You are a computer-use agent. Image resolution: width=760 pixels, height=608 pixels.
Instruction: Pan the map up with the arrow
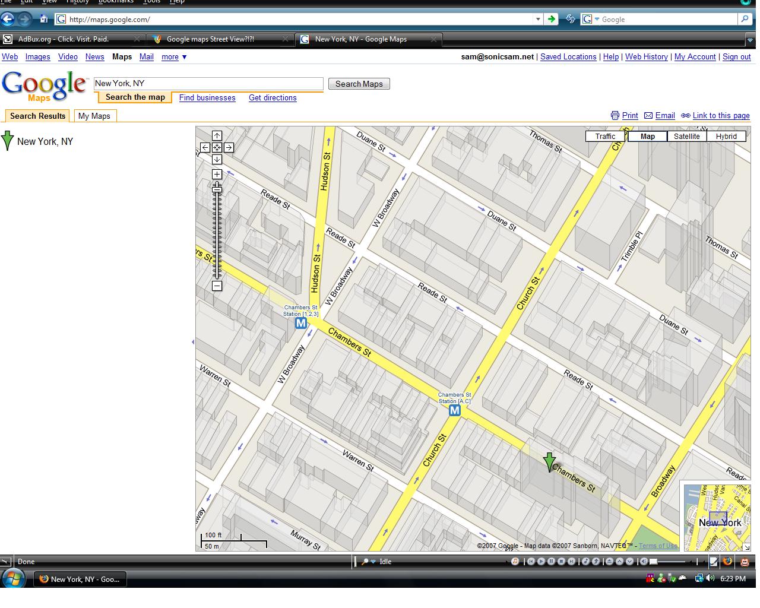(217, 136)
